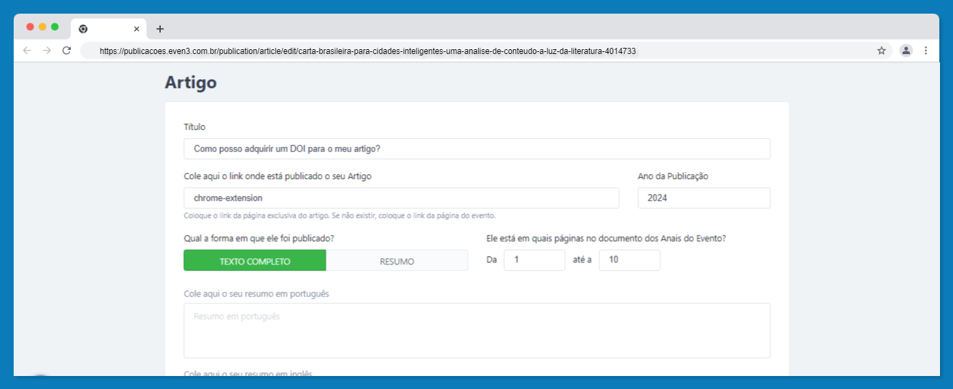Reload the page with the refresh icon
Image resolution: width=953 pixels, height=389 pixels.
point(66,51)
